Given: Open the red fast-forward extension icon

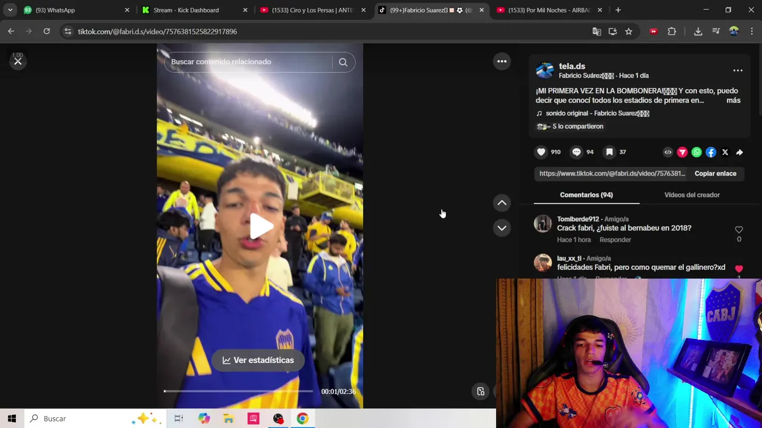Looking at the screenshot, I should pyautogui.click(x=654, y=32).
